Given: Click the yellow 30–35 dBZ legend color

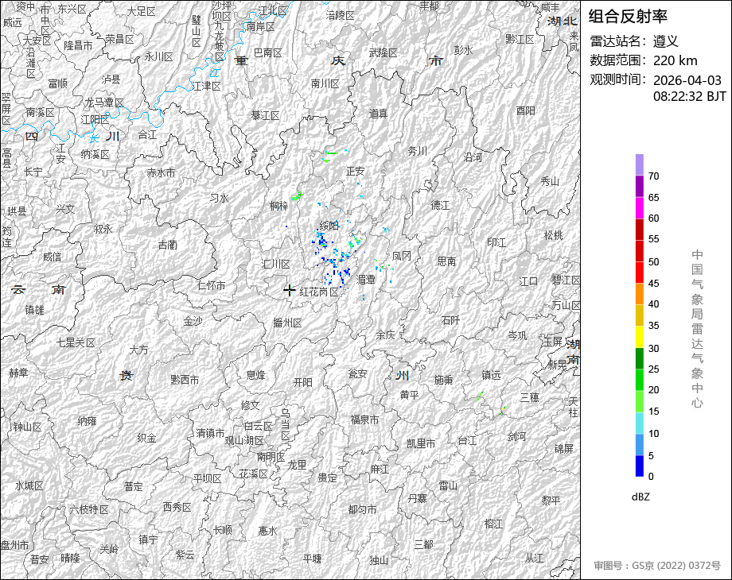Looking at the screenshot, I should pos(640,337).
